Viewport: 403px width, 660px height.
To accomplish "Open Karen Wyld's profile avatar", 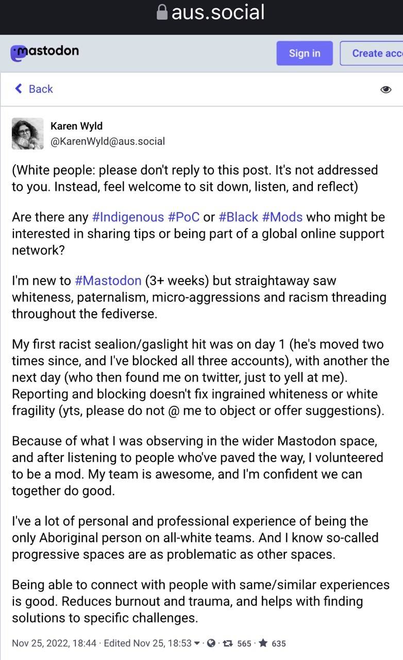I will [x=28, y=134].
